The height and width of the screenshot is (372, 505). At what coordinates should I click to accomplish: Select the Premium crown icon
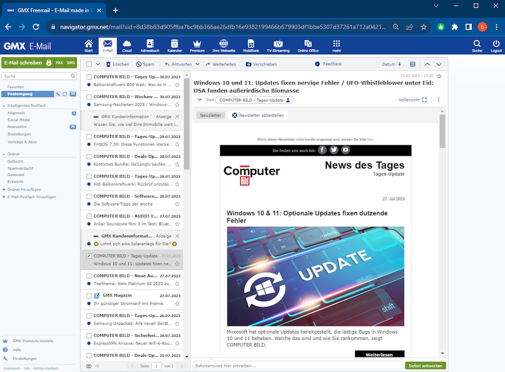click(x=196, y=45)
